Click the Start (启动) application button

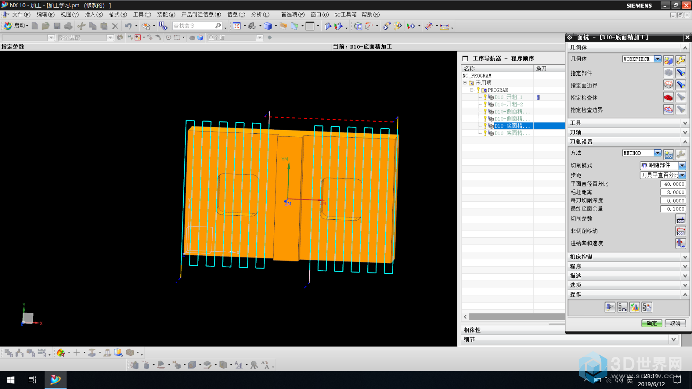click(x=16, y=26)
